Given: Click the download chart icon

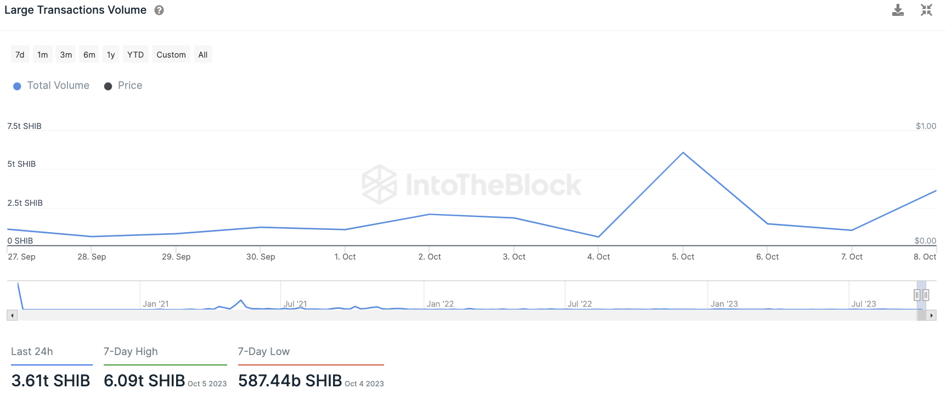Looking at the screenshot, I should (x=898, y=10).
